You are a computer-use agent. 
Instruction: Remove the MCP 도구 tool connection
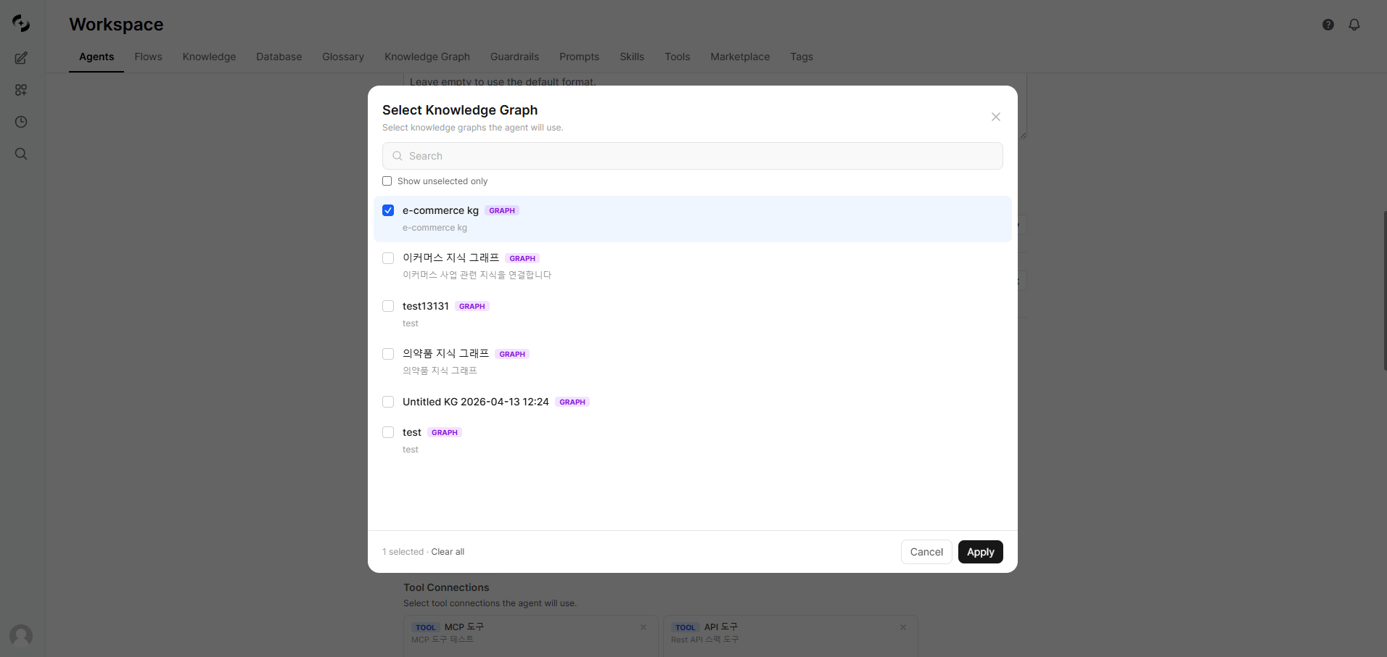pyautogui.click(x=643, y=627)
